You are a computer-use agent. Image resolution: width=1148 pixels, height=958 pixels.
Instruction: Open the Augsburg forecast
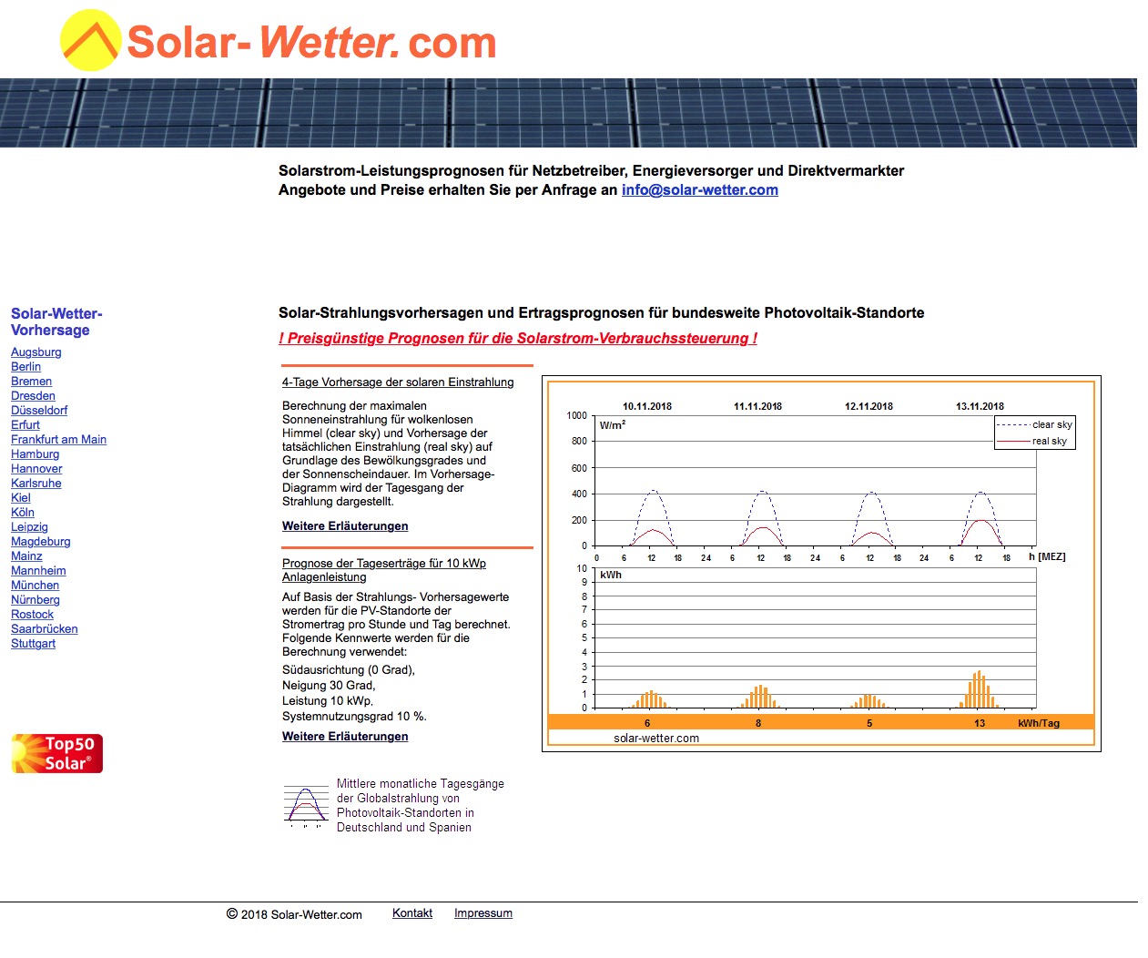point(36,352)
